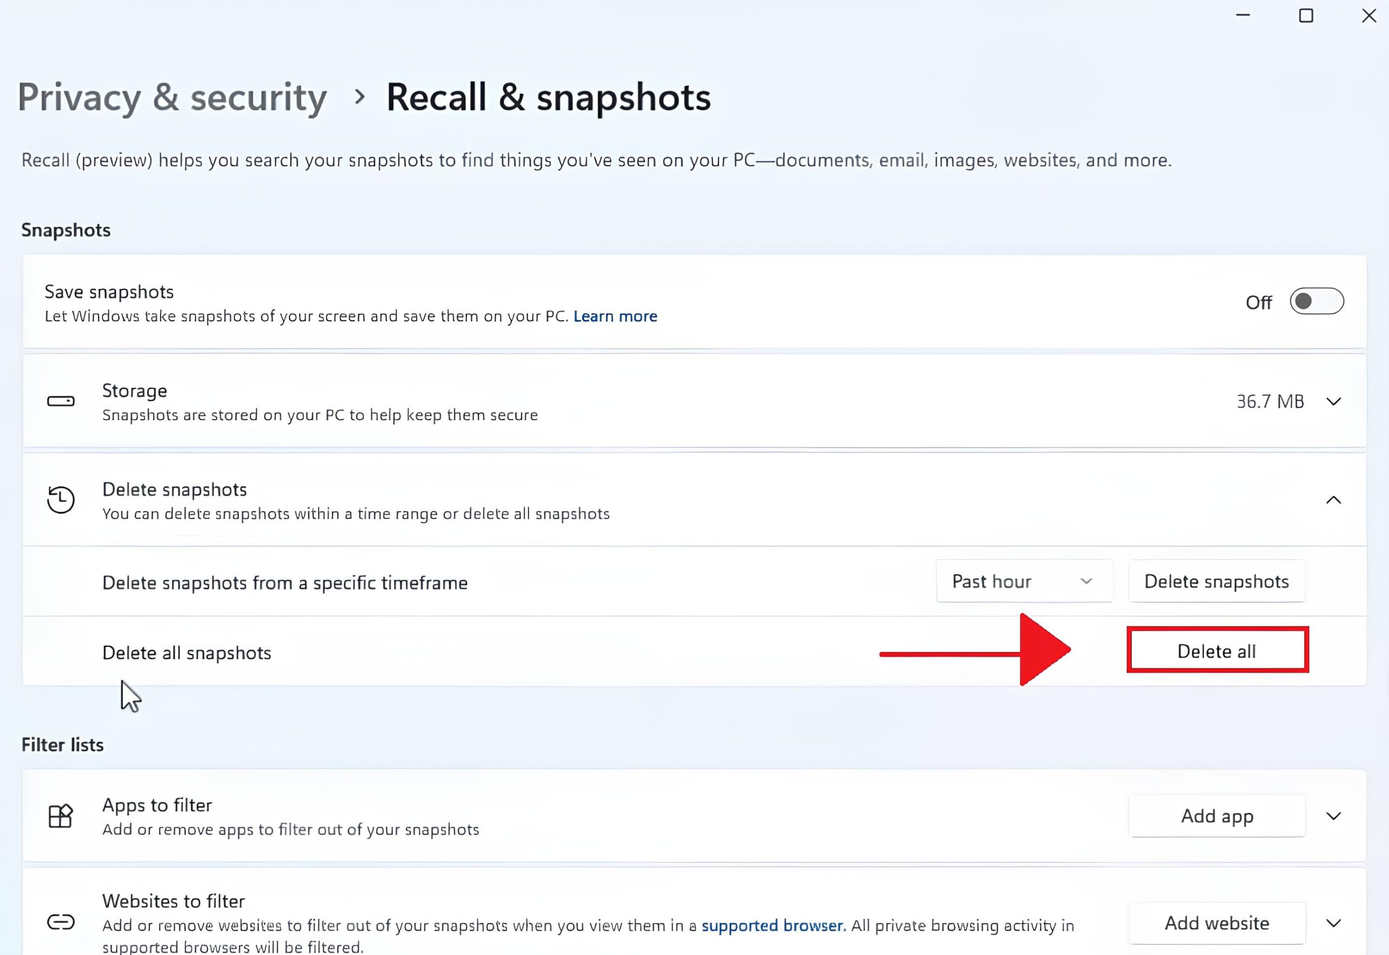
Task: Click the Delete snapshots history icon
Action: pyautogui.click(x=60, y=499)
